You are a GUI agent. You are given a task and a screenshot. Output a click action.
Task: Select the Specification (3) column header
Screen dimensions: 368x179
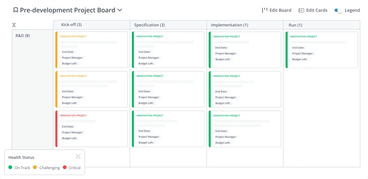(x=150, y=25)
